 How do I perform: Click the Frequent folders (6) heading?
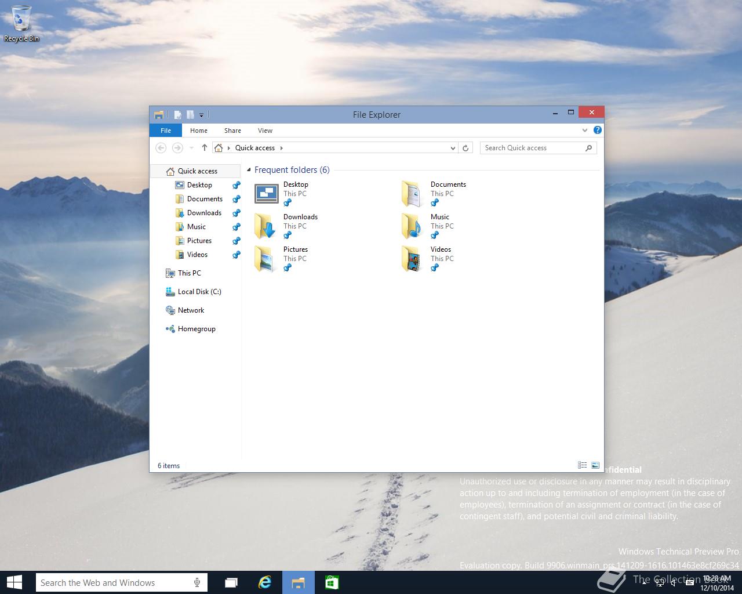pyautogui.click(x=292, y=170)
